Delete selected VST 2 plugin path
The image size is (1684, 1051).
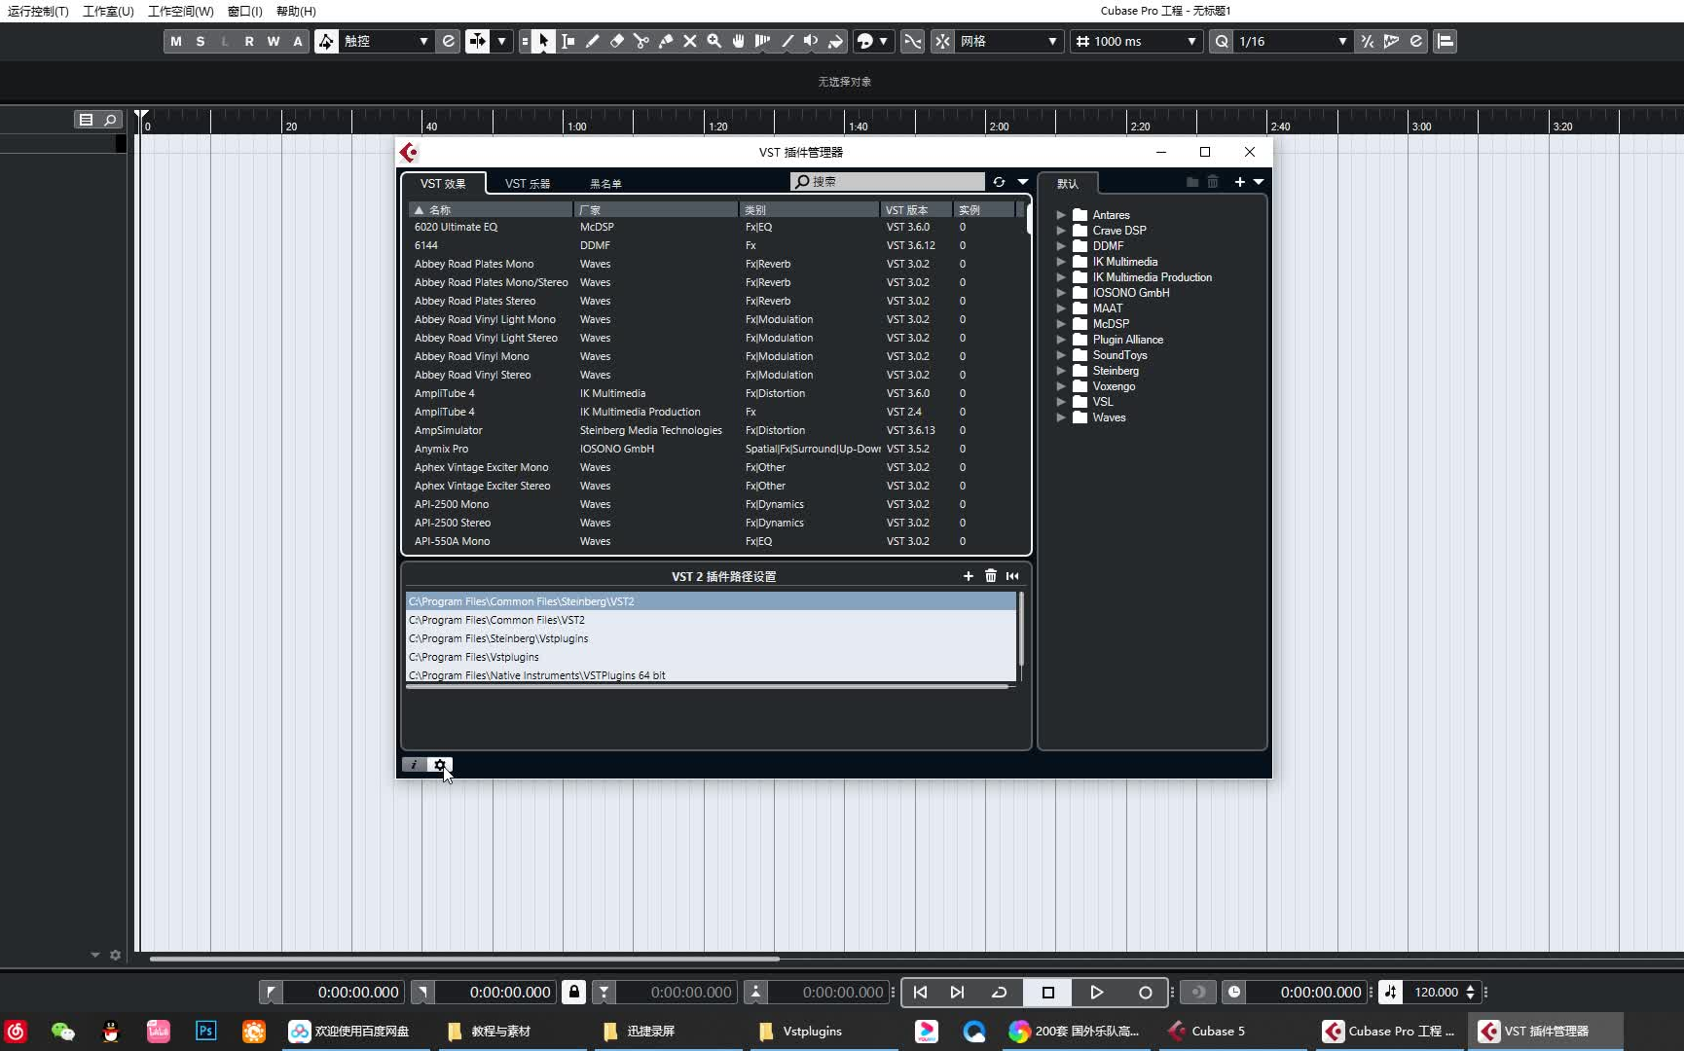pos(991,576)
